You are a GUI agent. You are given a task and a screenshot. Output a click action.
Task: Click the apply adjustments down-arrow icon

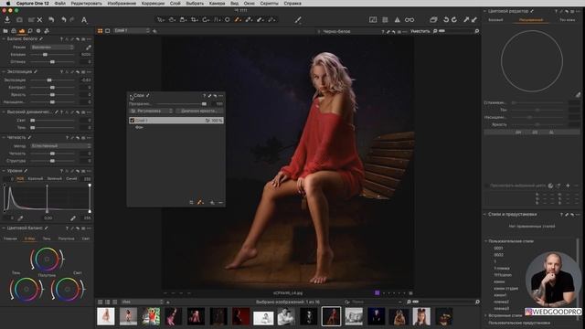tap(474, 20)
